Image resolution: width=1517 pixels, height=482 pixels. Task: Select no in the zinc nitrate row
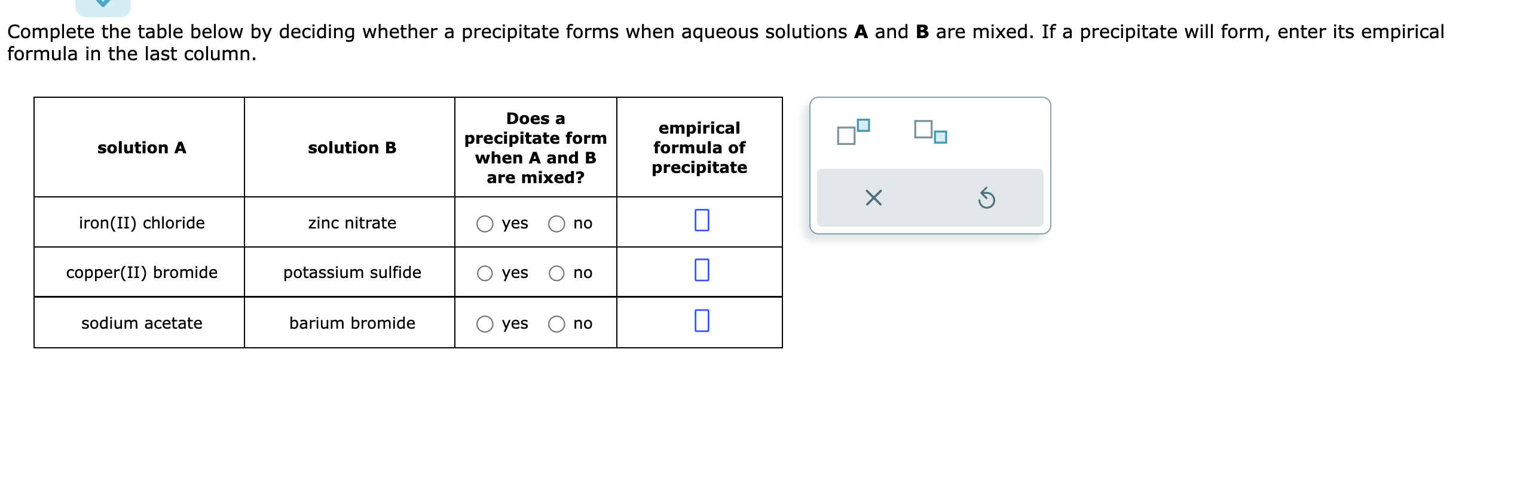[x=558, y=223]
